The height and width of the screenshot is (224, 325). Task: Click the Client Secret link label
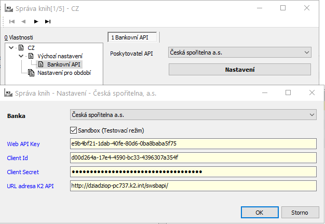tap(23, 172)
